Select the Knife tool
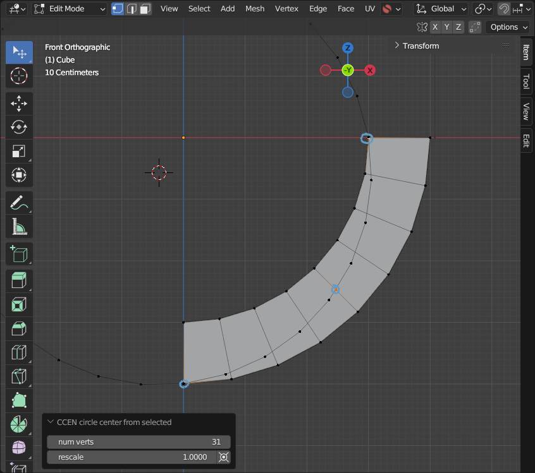This screenshot has width=535, height=473. point(19,376)
